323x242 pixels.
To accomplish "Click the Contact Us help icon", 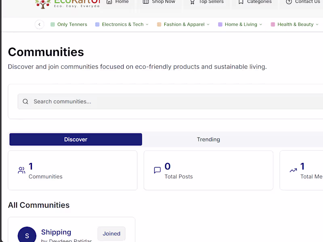I will [x=289, y=2].
